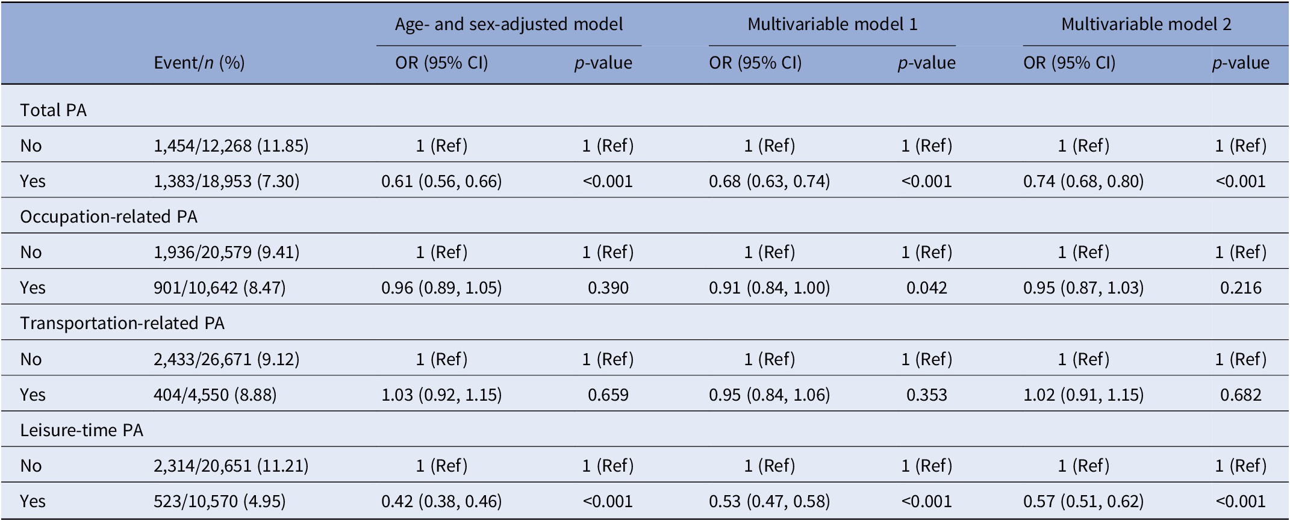The width and height of the screenshot is (1290, 521).
Task: Click the 0.682 p-value cell
Action: (x=1241, y=395)
